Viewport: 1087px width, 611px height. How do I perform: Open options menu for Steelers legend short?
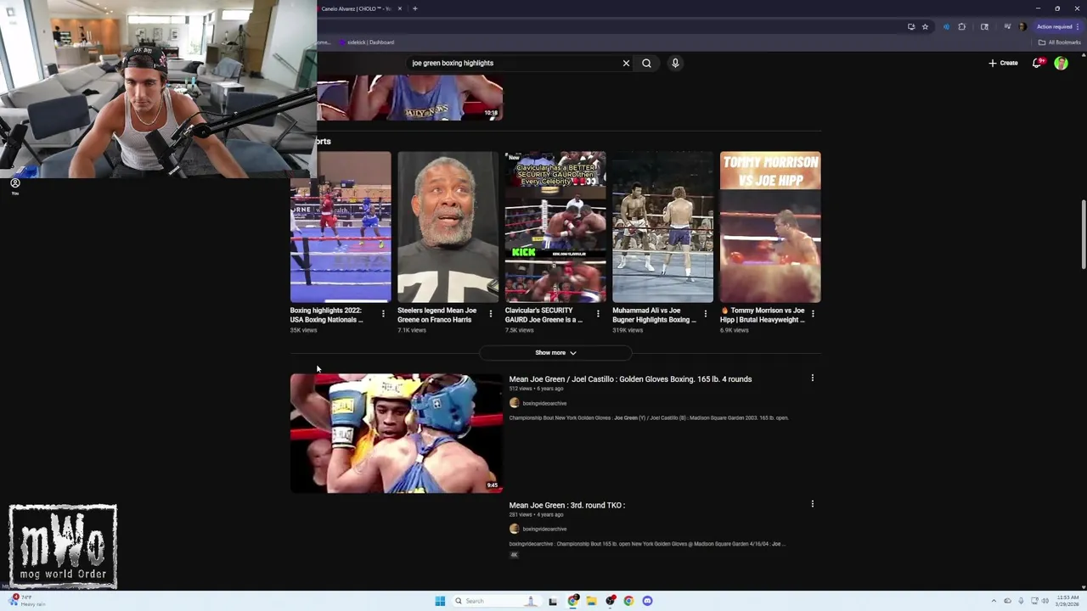(490, 314)
